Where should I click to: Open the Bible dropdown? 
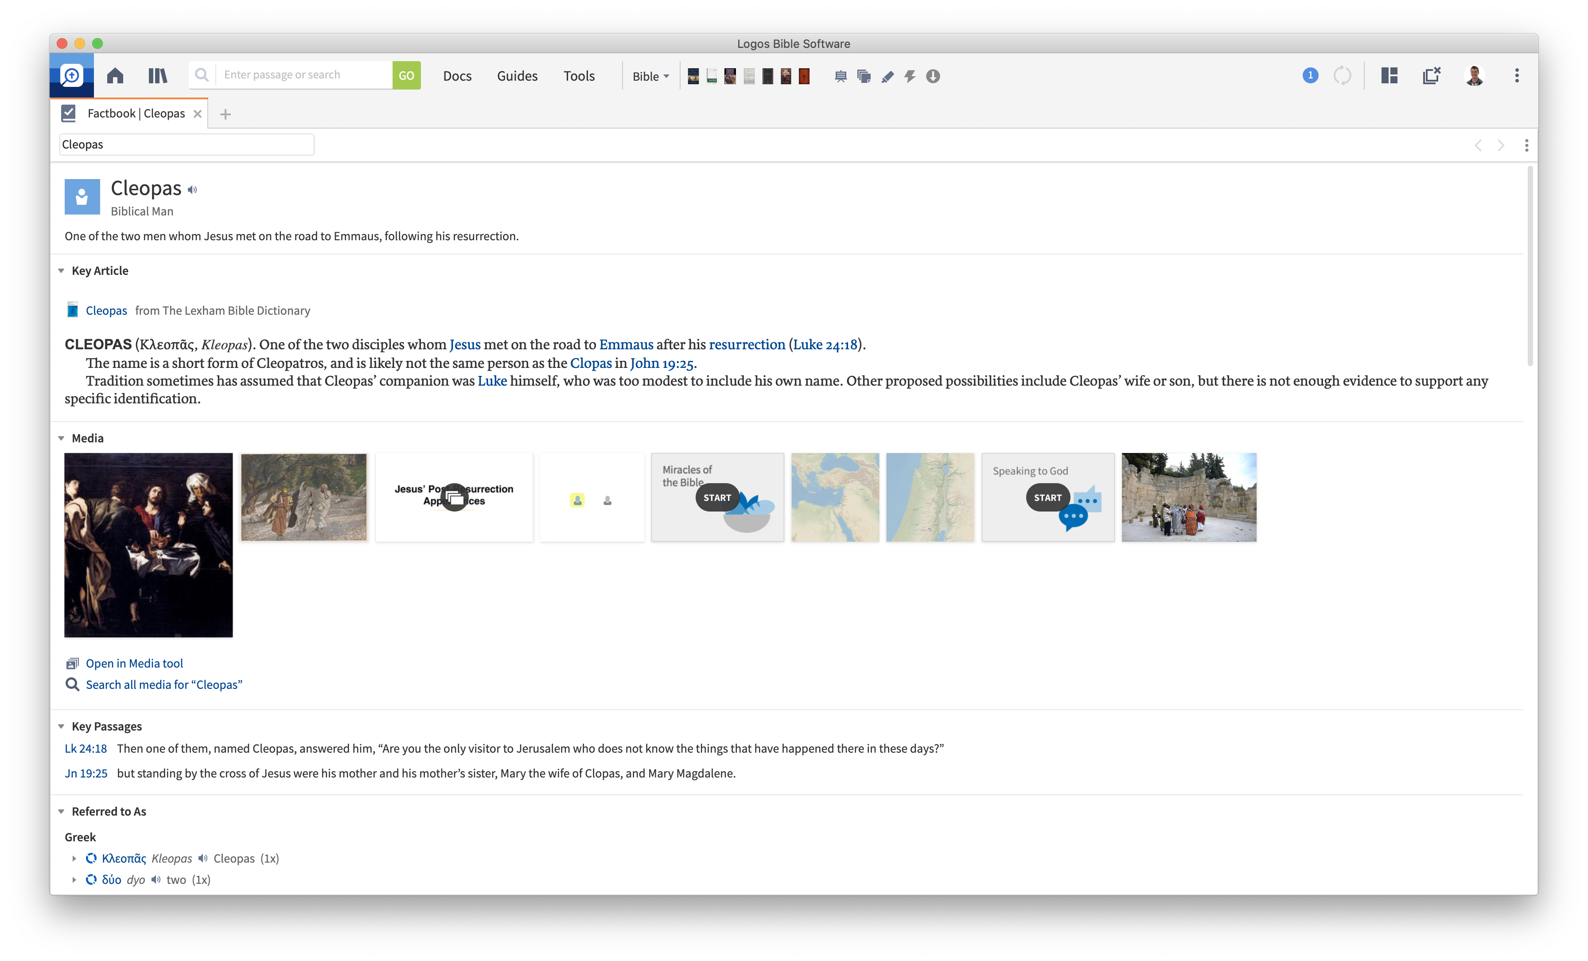coord(650,77)
